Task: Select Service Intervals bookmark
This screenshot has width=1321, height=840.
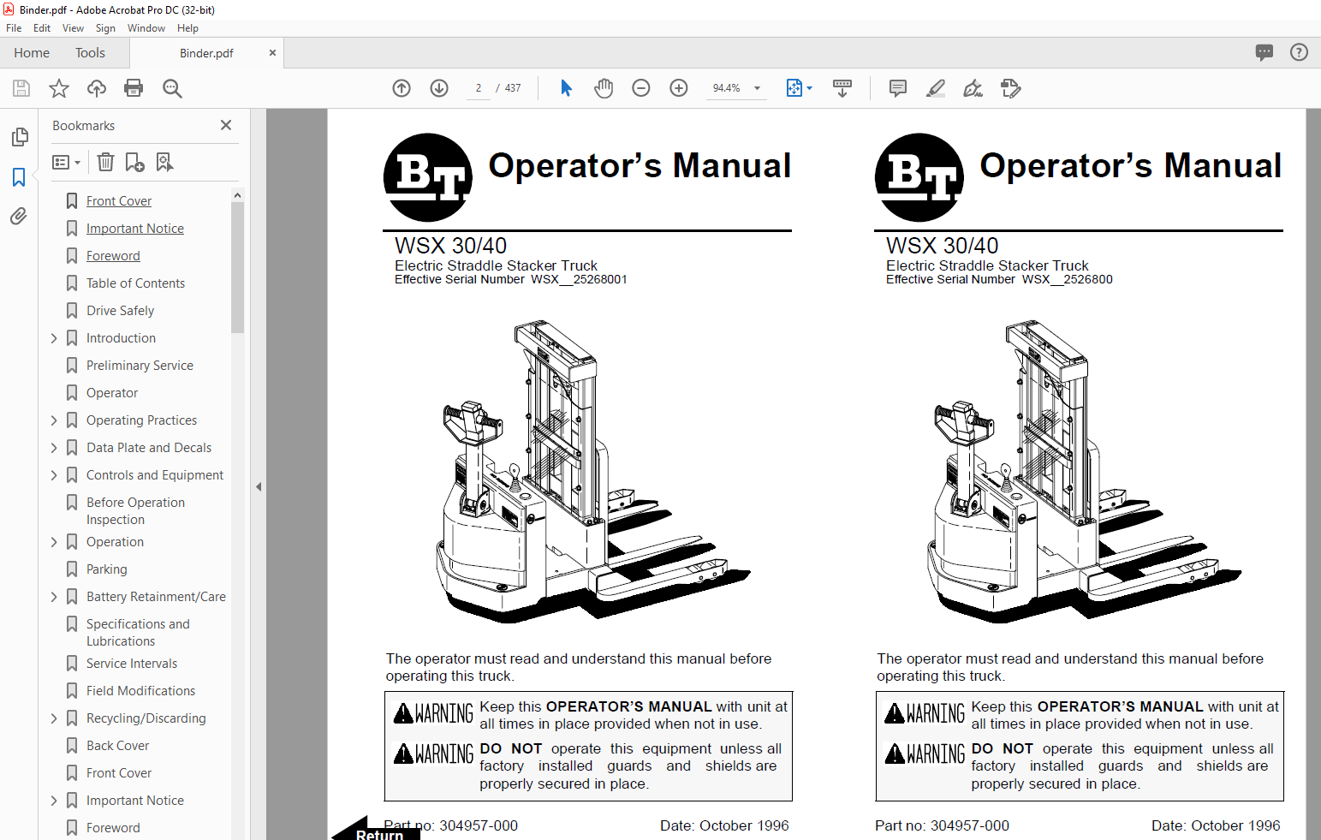Action: [132, 664]
